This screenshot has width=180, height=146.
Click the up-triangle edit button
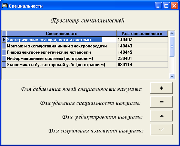tap(161, 116)
